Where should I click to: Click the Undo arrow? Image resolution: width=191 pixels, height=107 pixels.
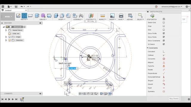[x=22, y=7]
